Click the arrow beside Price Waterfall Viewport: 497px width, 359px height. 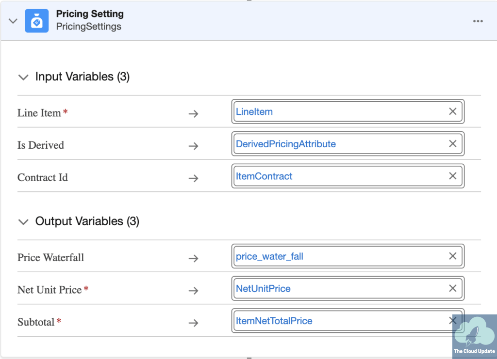click(193, 258)
